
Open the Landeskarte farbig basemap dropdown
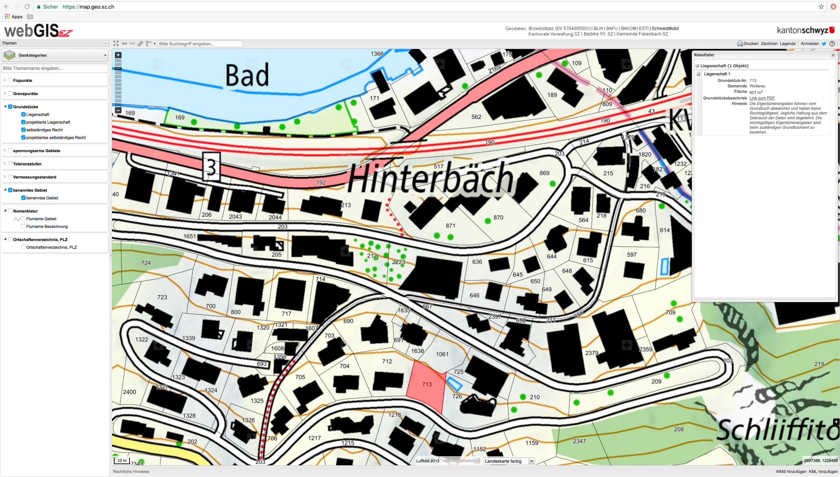pyautogui.click(x=509, y=461)
